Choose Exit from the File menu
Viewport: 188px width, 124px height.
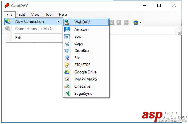[x=33, y=38]
